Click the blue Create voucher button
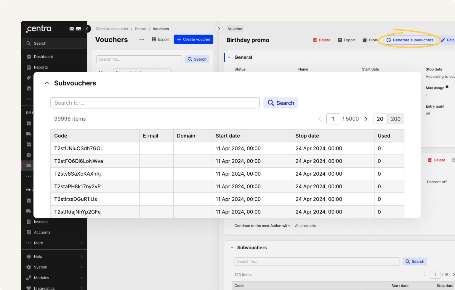Screen dimensions: 455x290 coord(193,39)
